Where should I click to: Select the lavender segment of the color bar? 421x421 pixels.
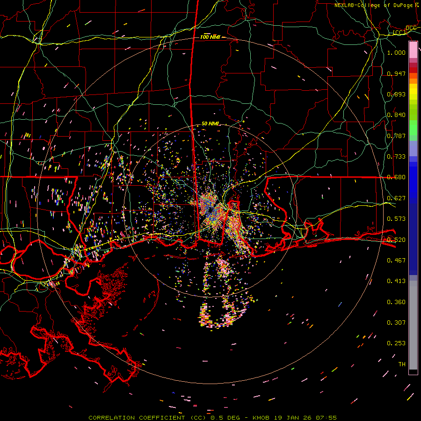tap(413, 148)
